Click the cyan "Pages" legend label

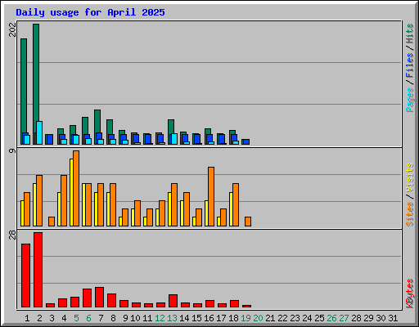(409, 100)
